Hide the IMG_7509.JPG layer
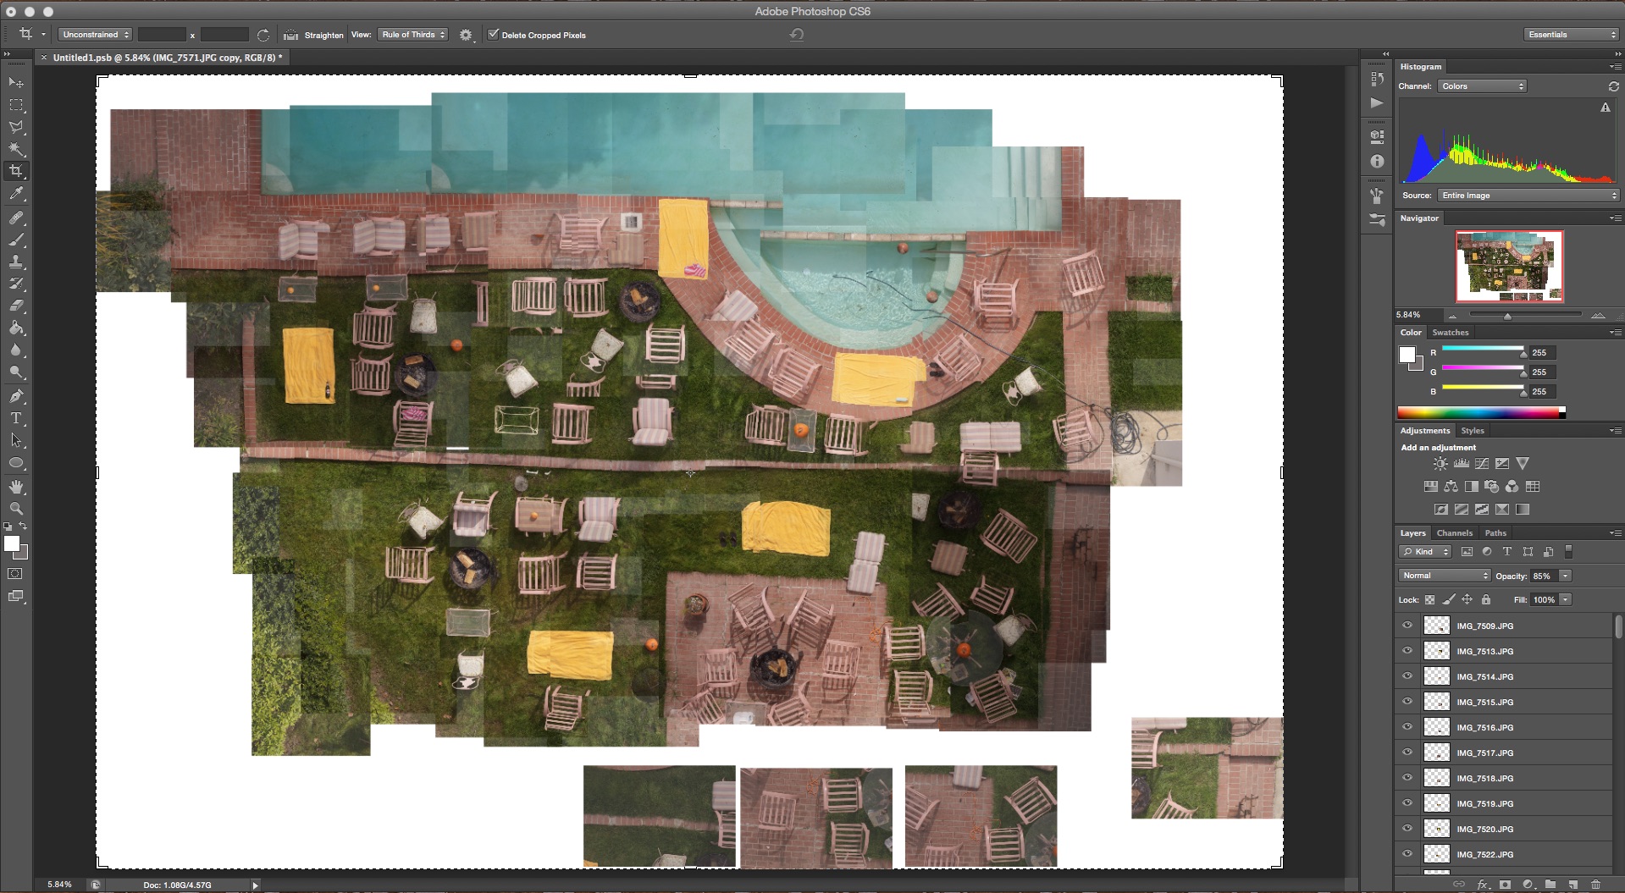 pyautogui.click(x=1407, y=626)
